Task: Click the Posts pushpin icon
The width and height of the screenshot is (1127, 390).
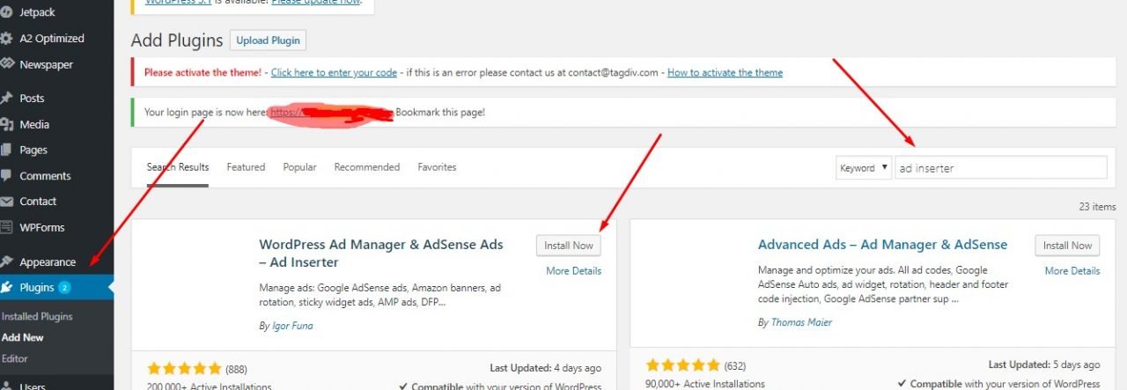Action: click(6, 98)
